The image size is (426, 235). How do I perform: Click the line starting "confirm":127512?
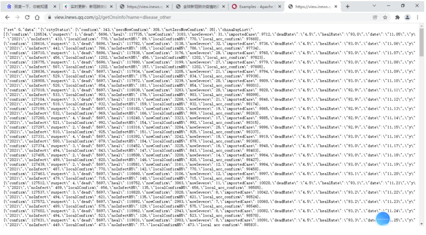coord(209,183)
